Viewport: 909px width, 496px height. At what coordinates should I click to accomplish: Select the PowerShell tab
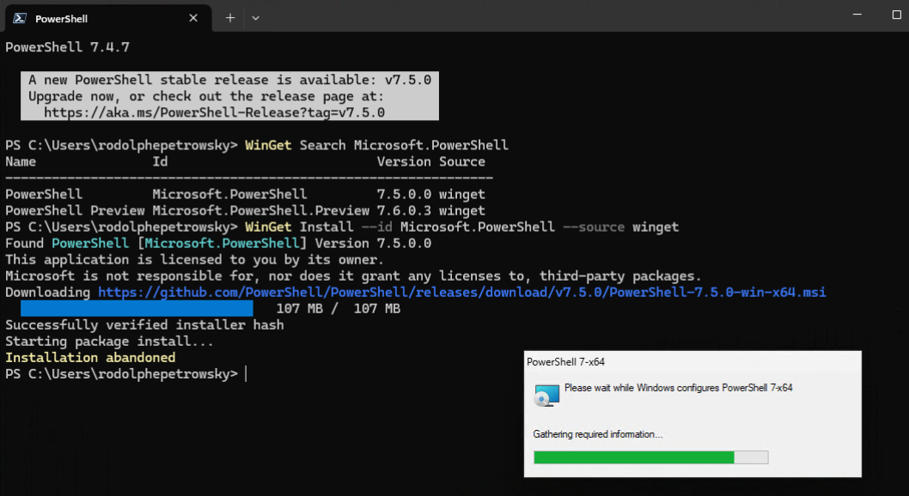pos(108,18)
